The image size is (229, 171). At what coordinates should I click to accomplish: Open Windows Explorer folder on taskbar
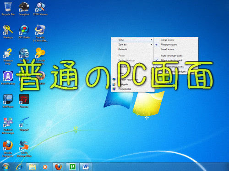(33, 167)
